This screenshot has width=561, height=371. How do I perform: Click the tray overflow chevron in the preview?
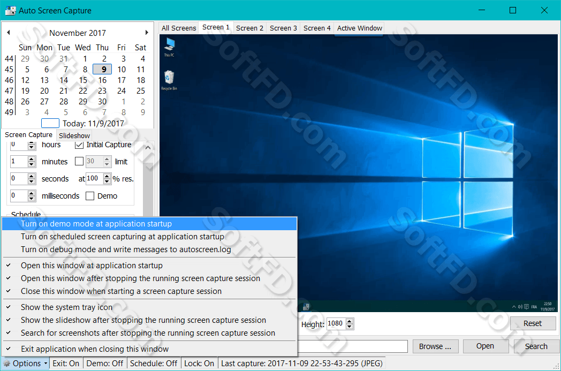(514, 307)
